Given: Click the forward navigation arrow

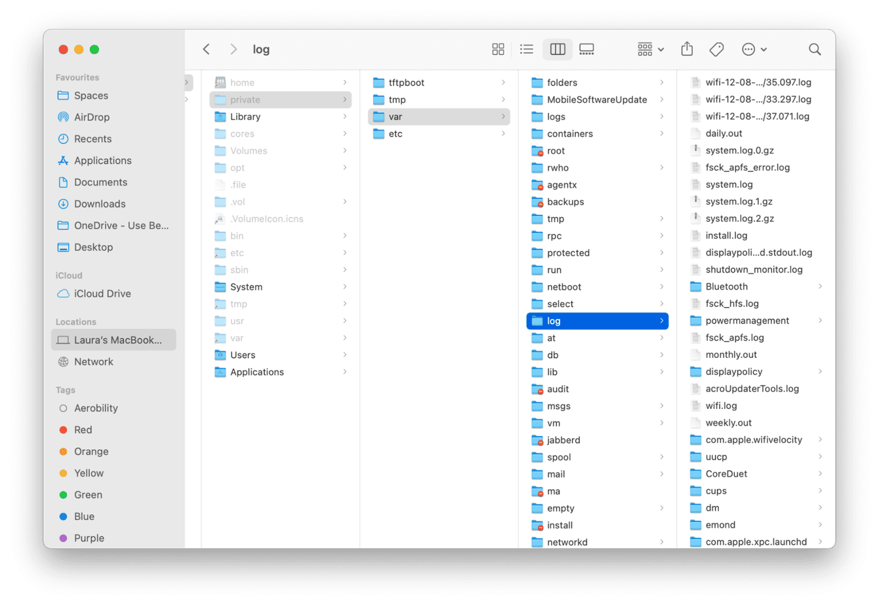Looking at the screenshot, I should point(234,49).
